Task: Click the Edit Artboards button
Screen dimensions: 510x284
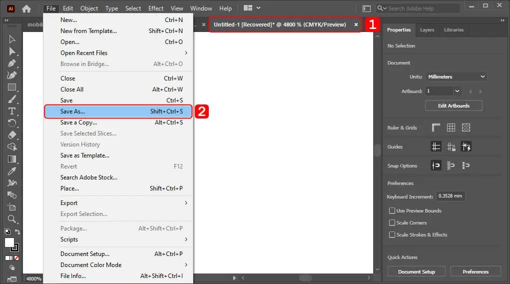Action: tap(454, 106)
